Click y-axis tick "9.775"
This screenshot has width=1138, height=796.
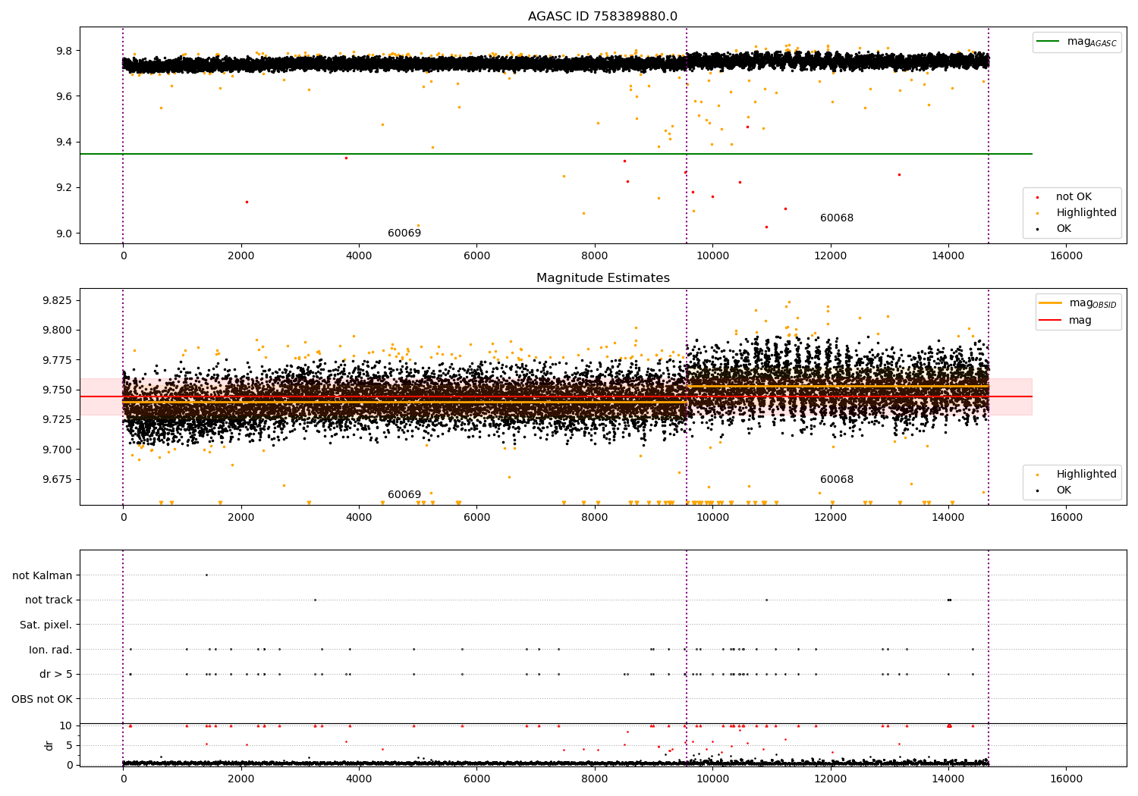coord(57,360)
